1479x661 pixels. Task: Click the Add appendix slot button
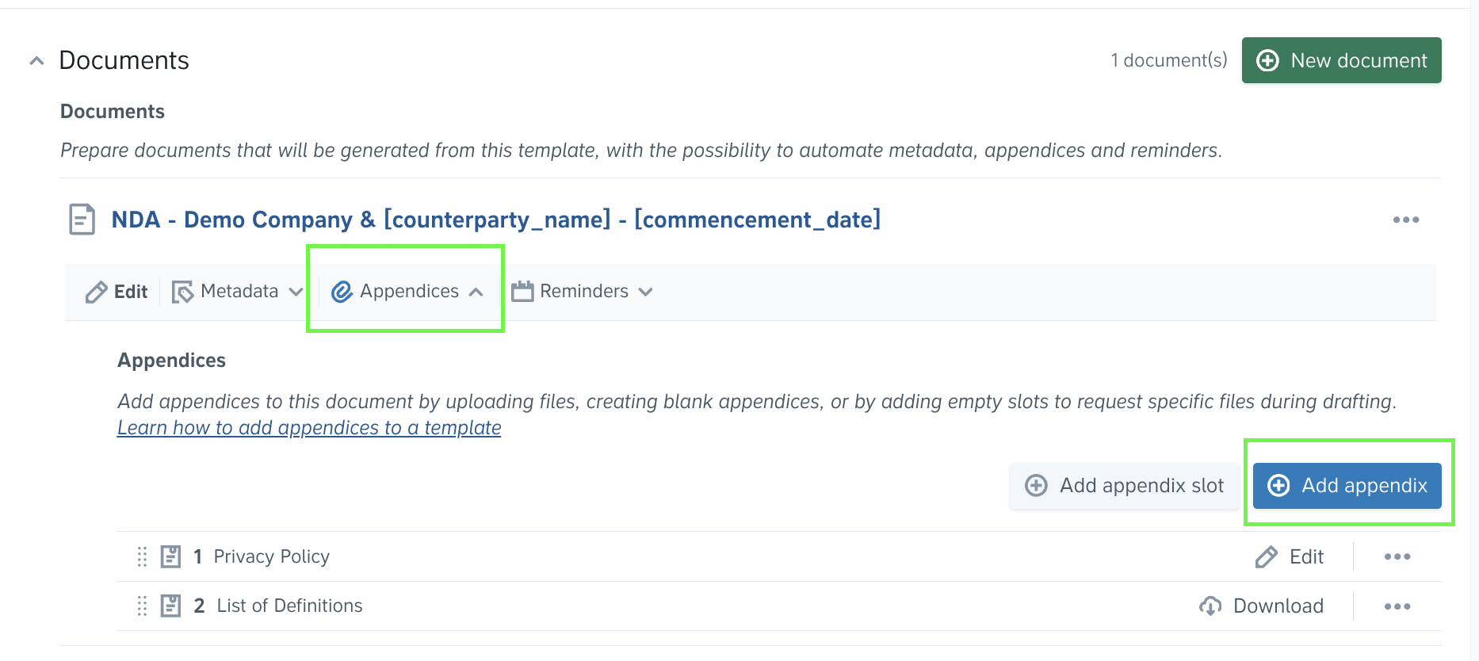coord(1124,486)
